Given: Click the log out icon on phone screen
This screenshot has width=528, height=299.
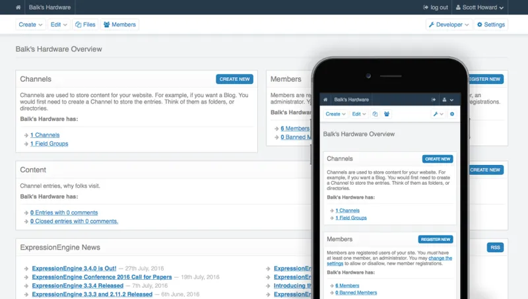Looking at the screenshot, I should (x=434, y=100).
